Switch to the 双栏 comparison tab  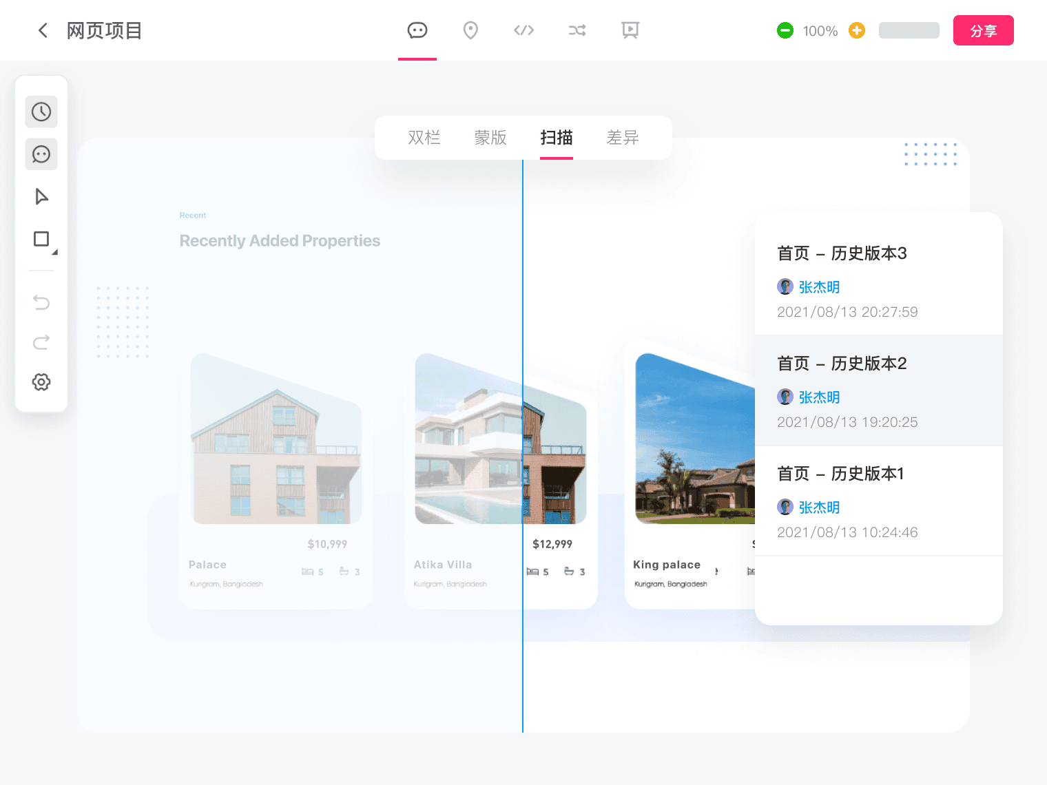point(424,138)
